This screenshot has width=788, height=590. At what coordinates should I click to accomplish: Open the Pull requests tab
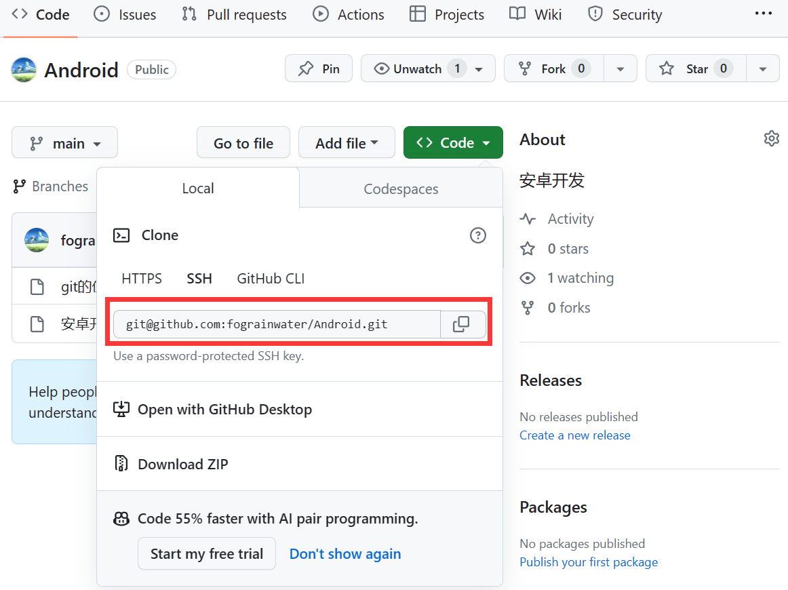(x=234, y=14)
